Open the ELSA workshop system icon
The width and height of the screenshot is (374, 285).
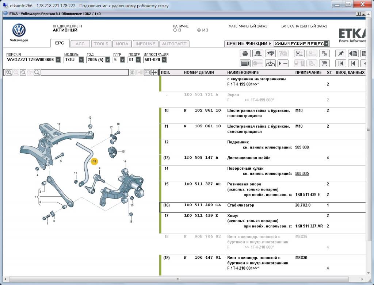coord(299,53)
